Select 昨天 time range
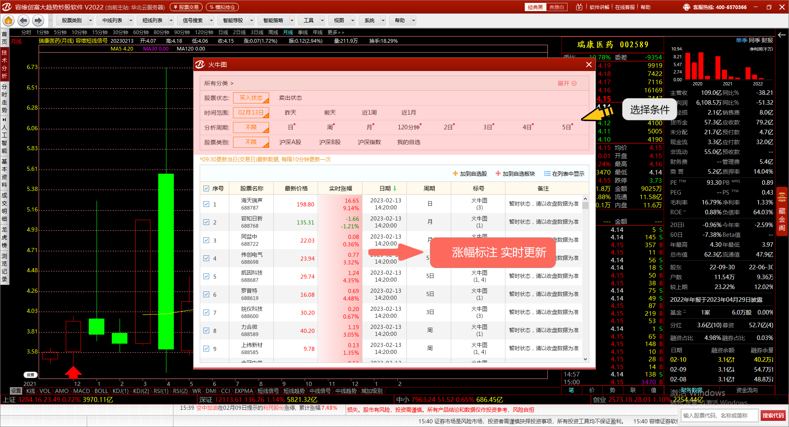The height and width of the screenshot is (427, 789). click(290, 112)
